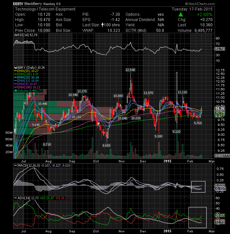Click the 9.690 price annotation
The height and width of the screenshot is (234, 230).
36,125
